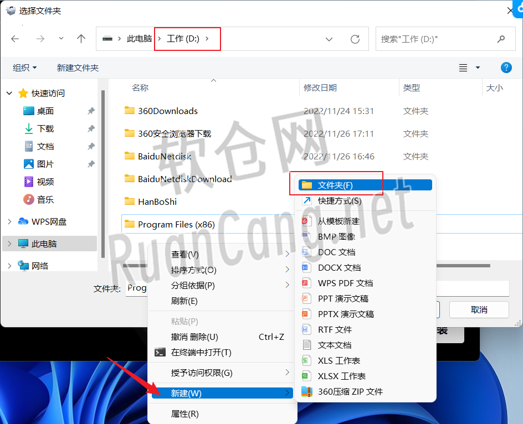The width and height of the screenshot is (523, 424).
Task: Select the WPS网盘 item in the sidebar
Action: click(49, 221)
